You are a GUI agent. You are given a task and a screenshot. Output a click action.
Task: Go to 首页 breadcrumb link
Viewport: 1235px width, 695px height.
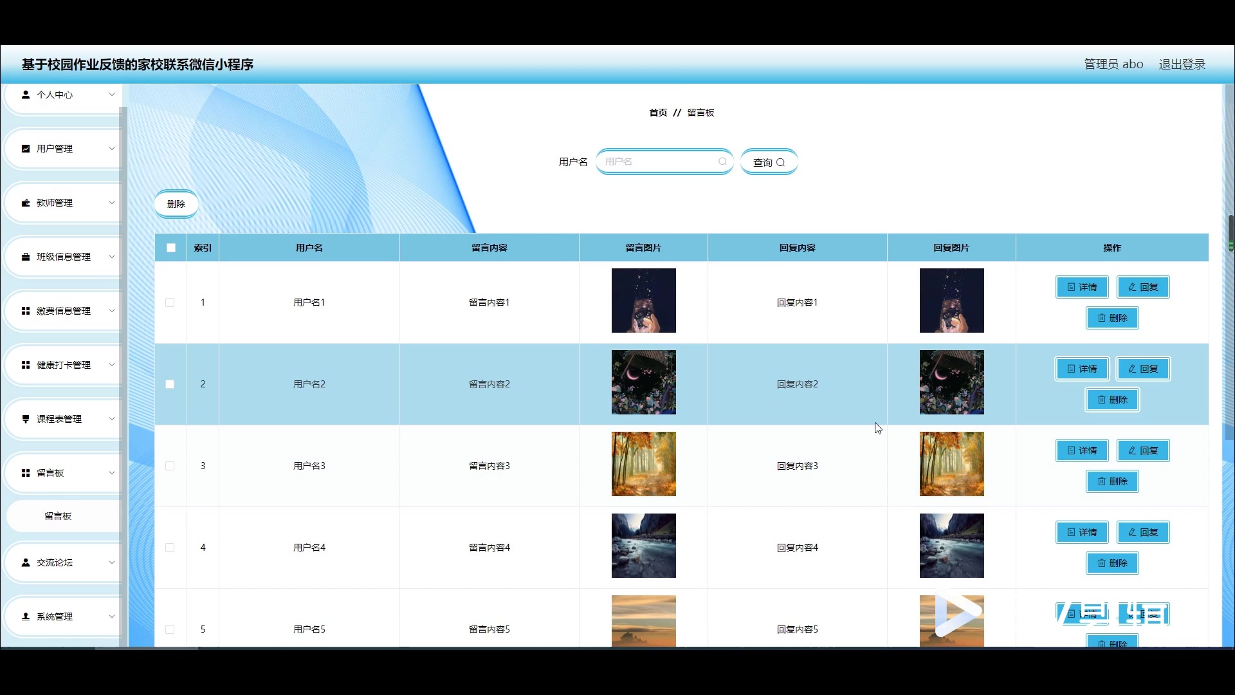click(658, 113)
